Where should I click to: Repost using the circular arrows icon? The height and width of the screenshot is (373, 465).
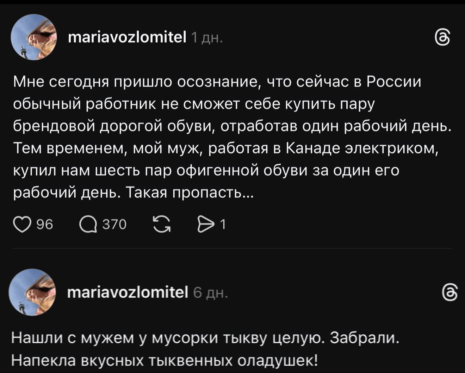tap(162, 224)
